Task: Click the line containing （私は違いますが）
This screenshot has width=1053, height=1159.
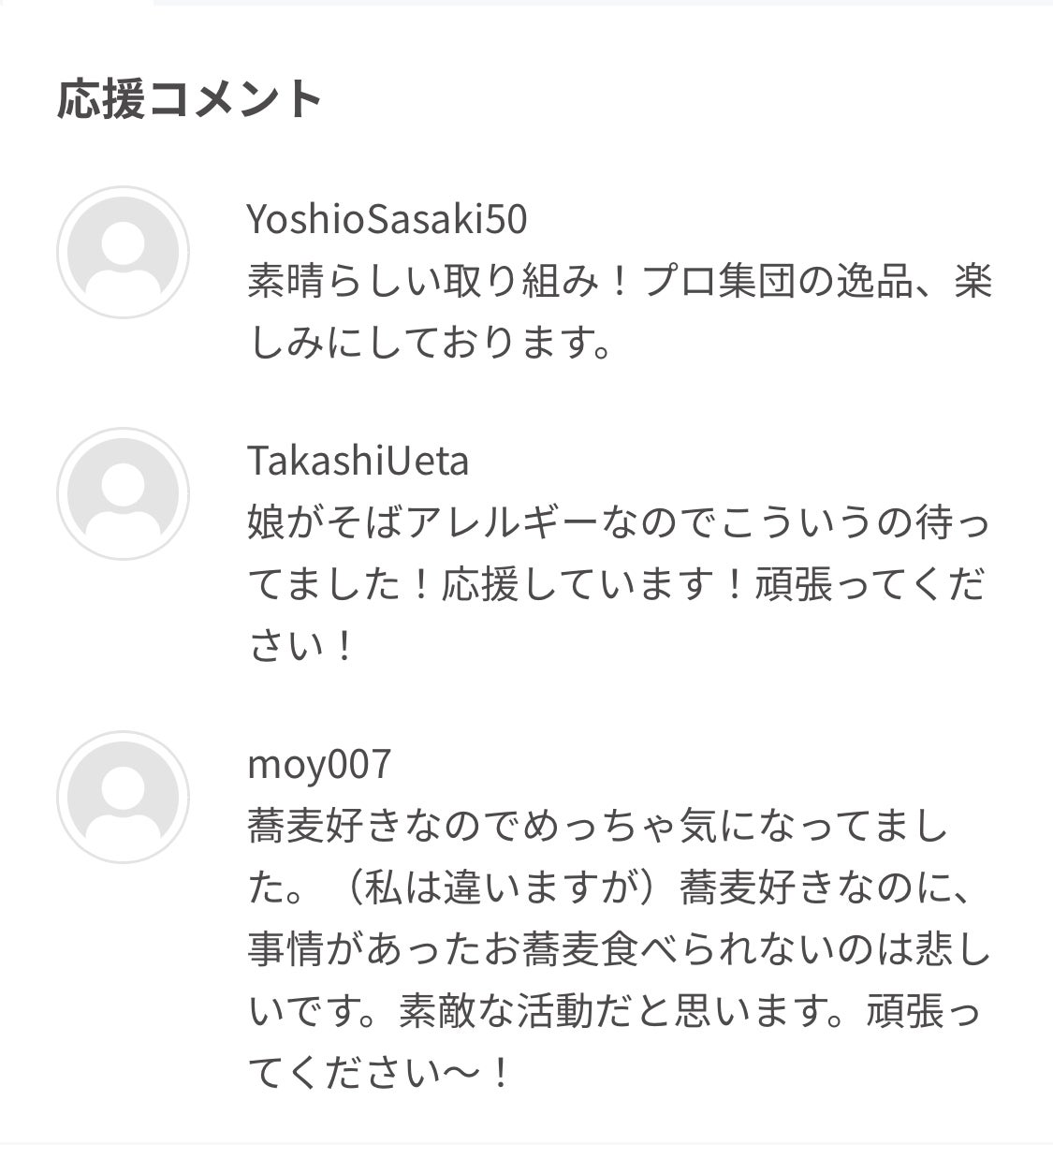Action: pos(608,888)
